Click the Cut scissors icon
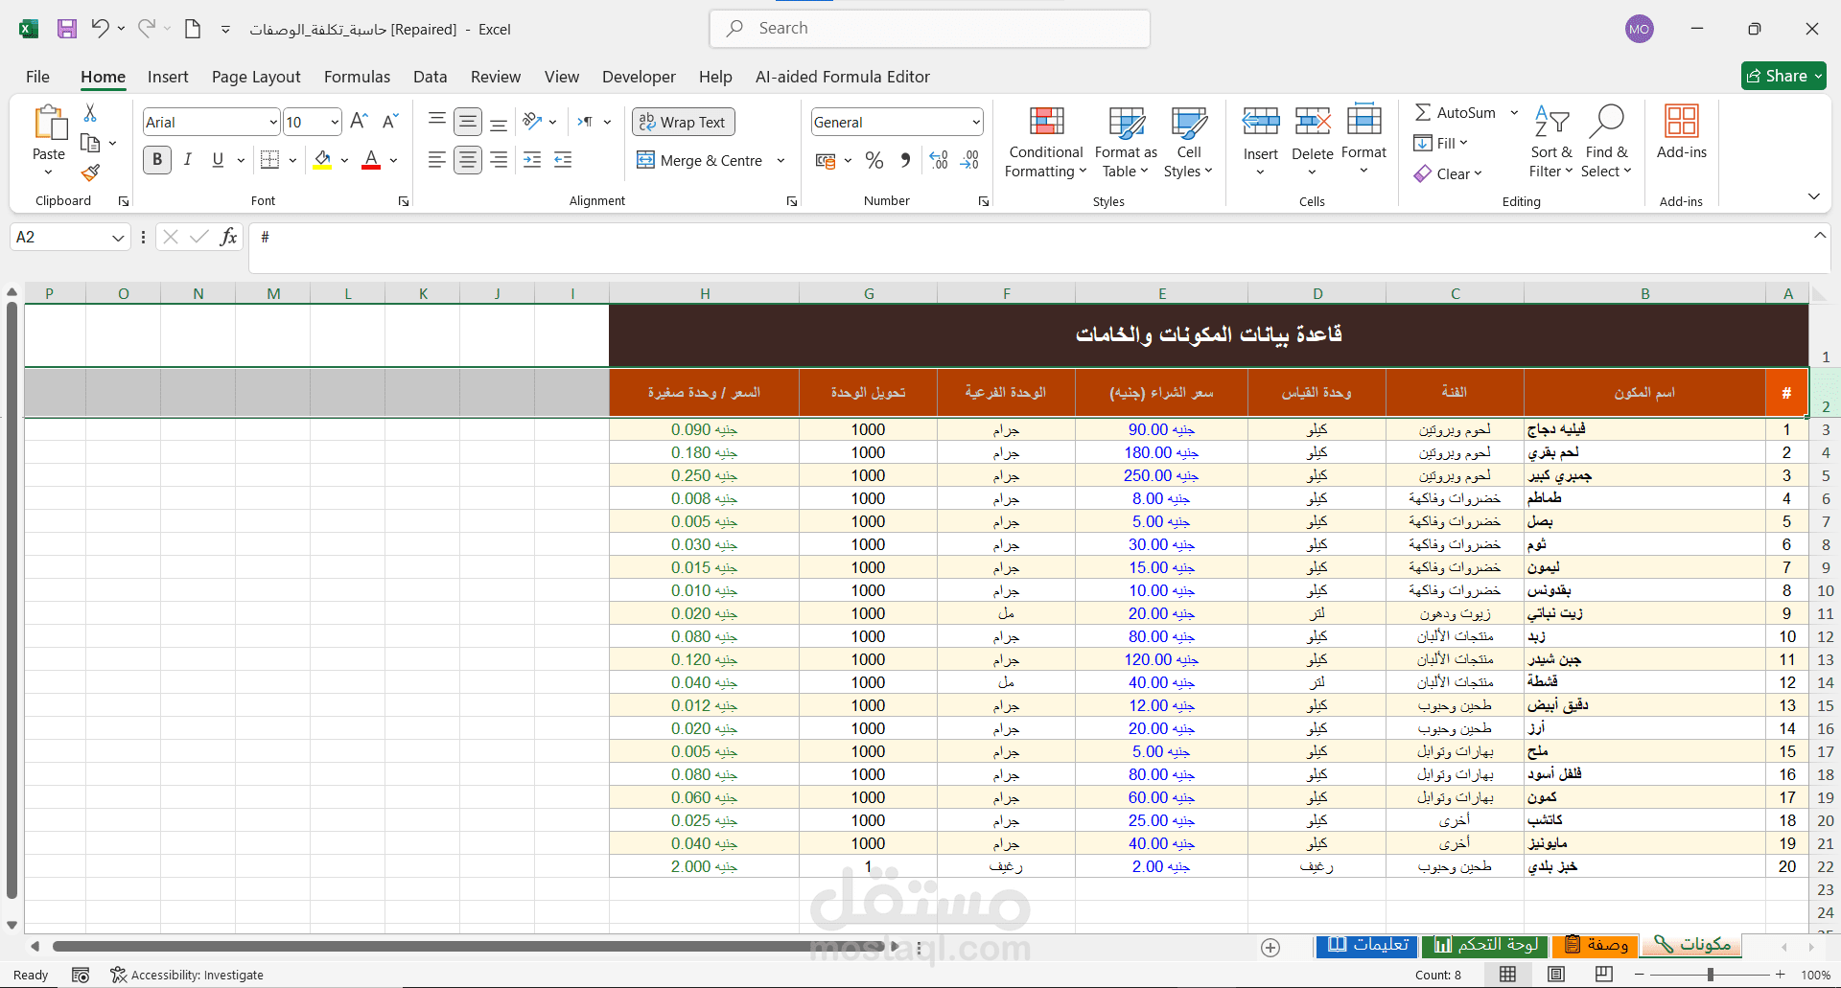The height and width of the screenshot is (988, 1841). click(90, 113)
